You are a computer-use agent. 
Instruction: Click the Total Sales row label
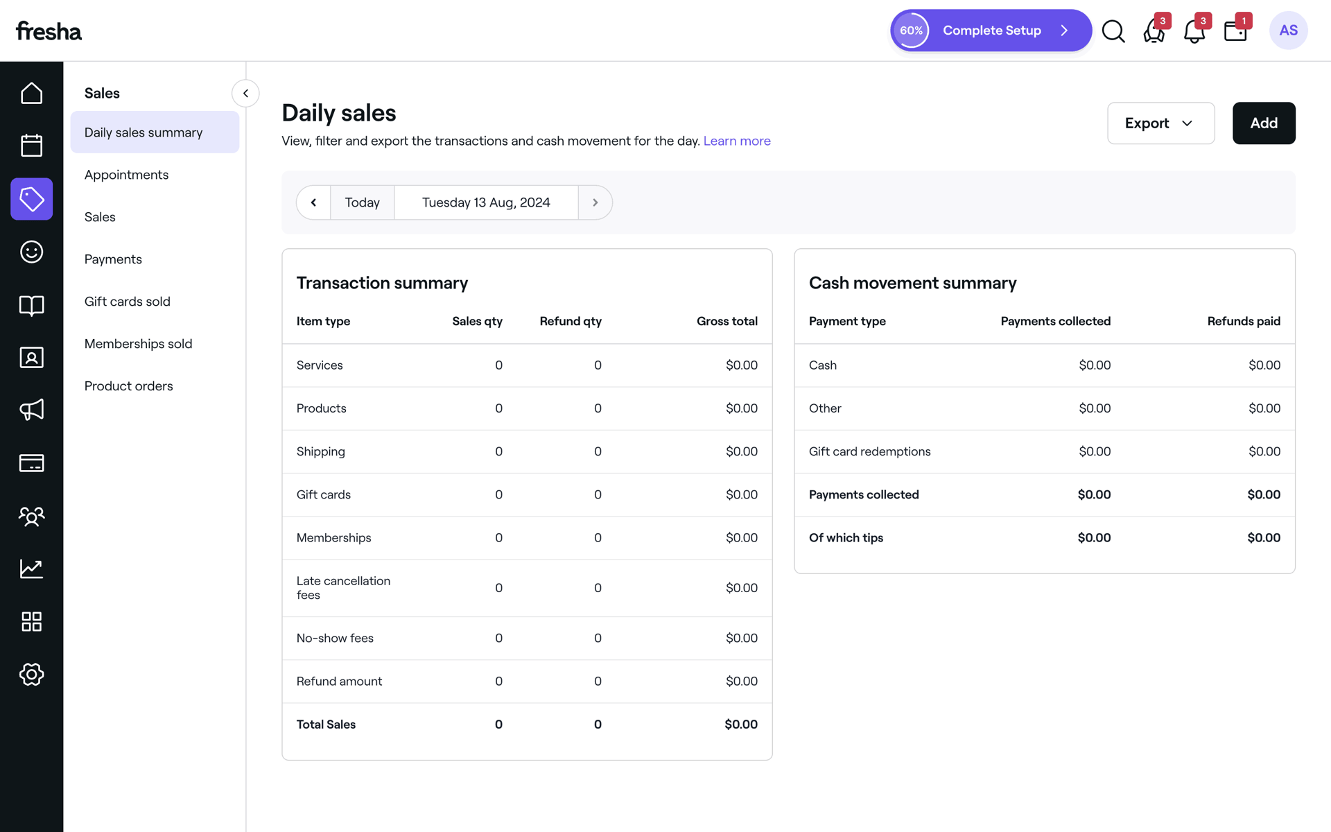(x=326, y=725)
